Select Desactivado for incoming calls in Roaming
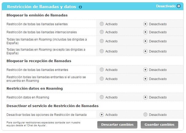 click(x=145, y=79)
